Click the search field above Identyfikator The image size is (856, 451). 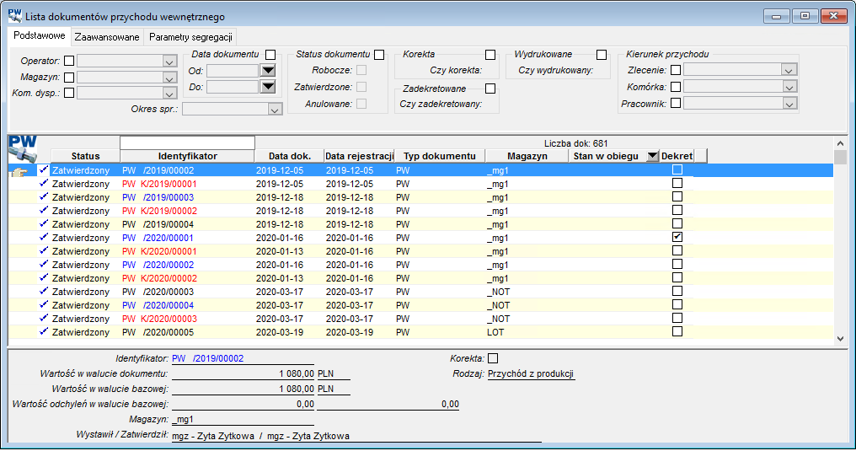pyautogui.click(x=187, y=143)
